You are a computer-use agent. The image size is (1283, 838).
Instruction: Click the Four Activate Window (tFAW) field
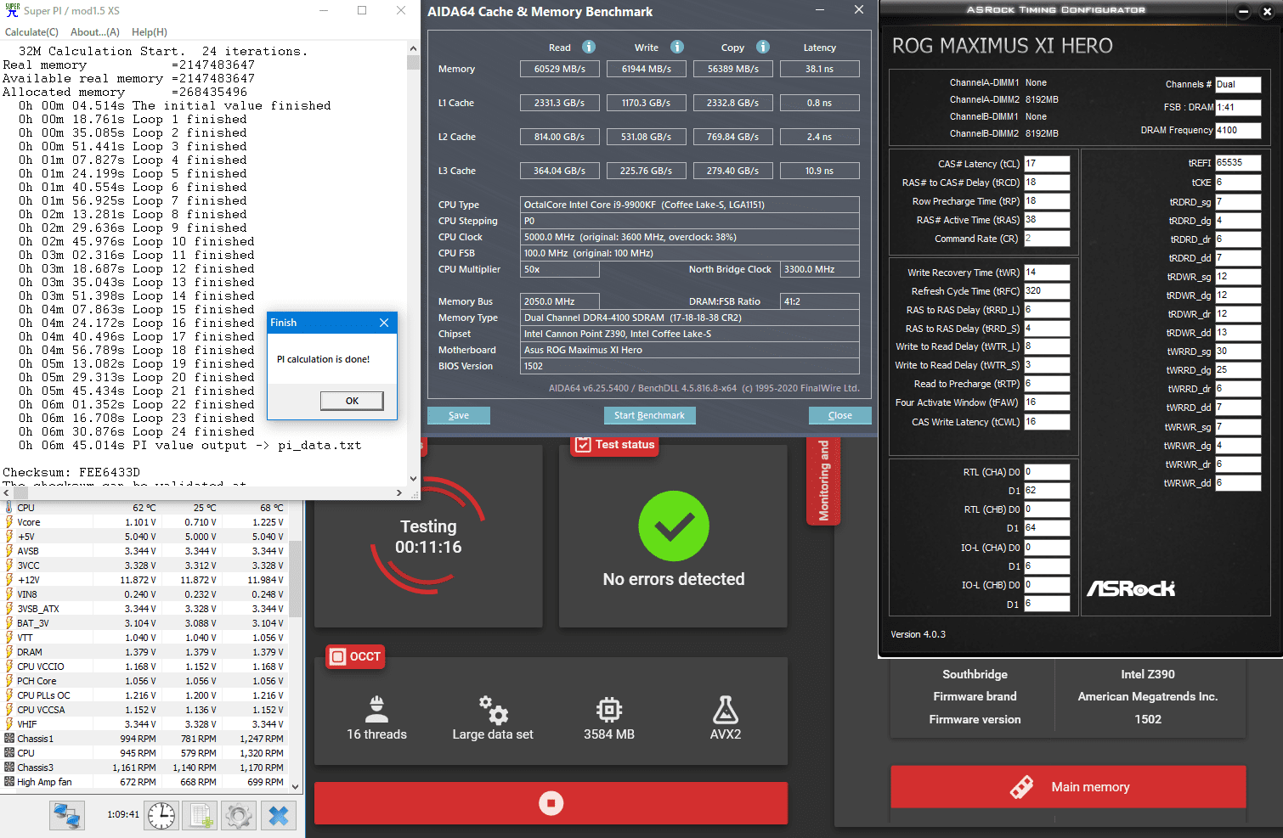coord(1046,402)
